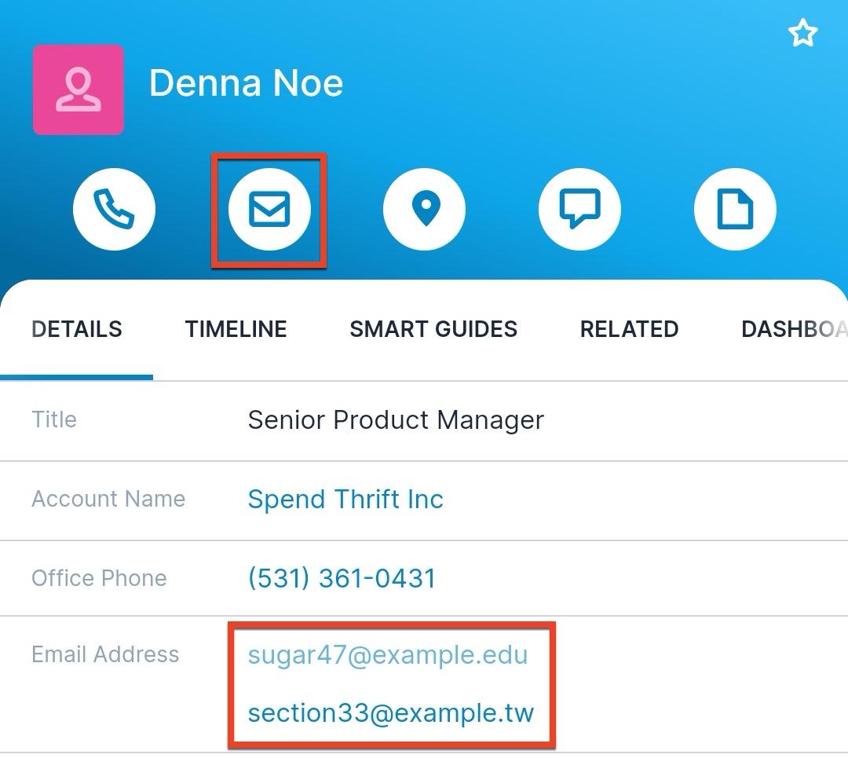Image resolution: width=848 pixels, height=758 pixels.
Task: Click the Account Name field label
Action: point(108,500)
